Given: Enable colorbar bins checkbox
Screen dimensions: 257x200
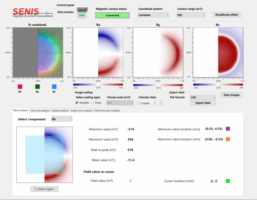Looking at the screenshot, I should tap(140, 103).
